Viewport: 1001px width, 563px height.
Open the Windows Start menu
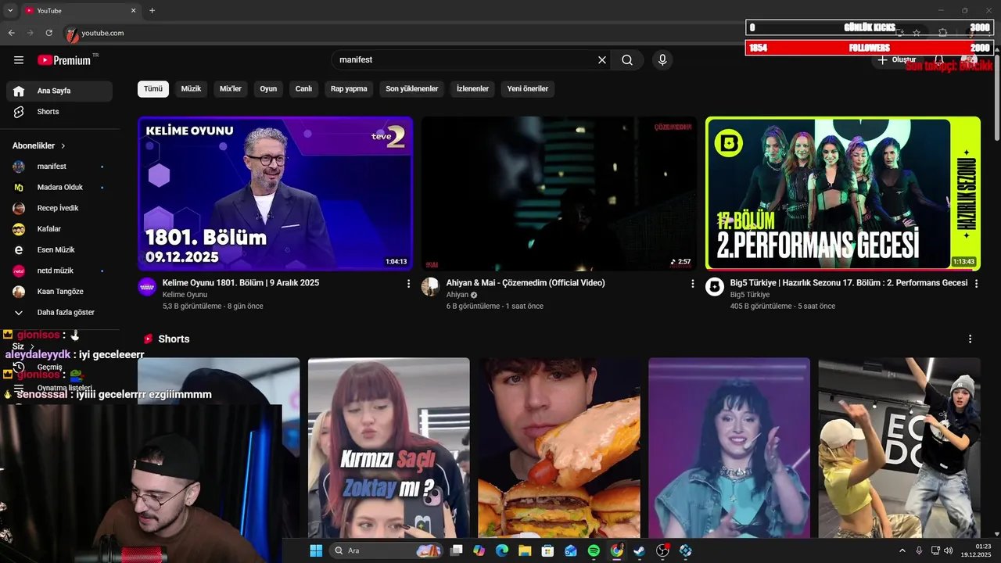point(316,550)
